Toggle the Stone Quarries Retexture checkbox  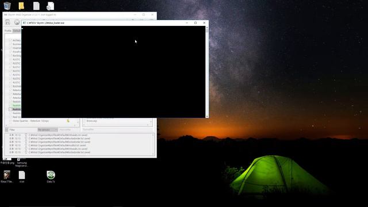[10, 121]
